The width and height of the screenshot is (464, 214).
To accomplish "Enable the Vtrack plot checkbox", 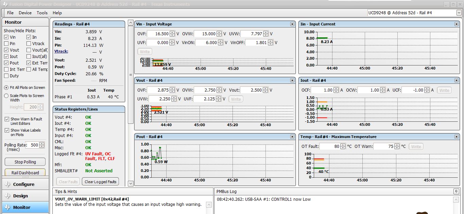I will pos(29,44).
